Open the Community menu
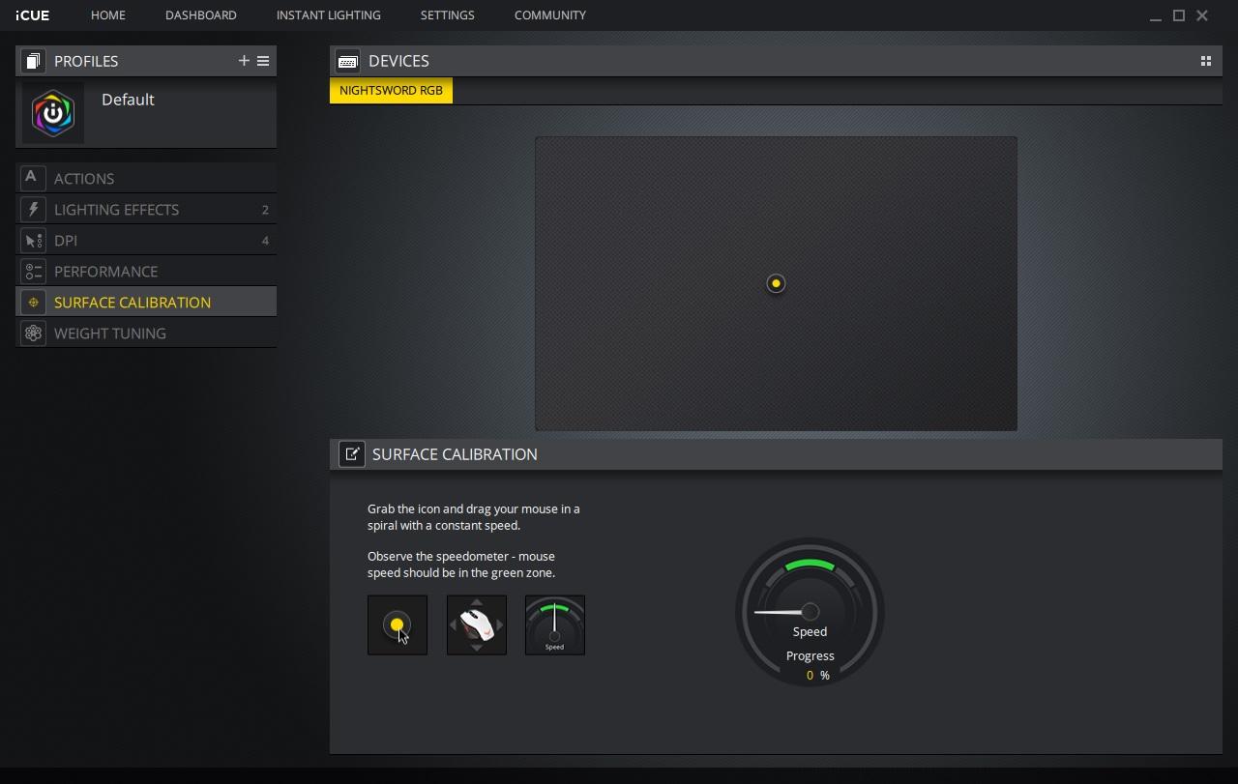This screenshot has width=1238, height=784. (550, 15)
